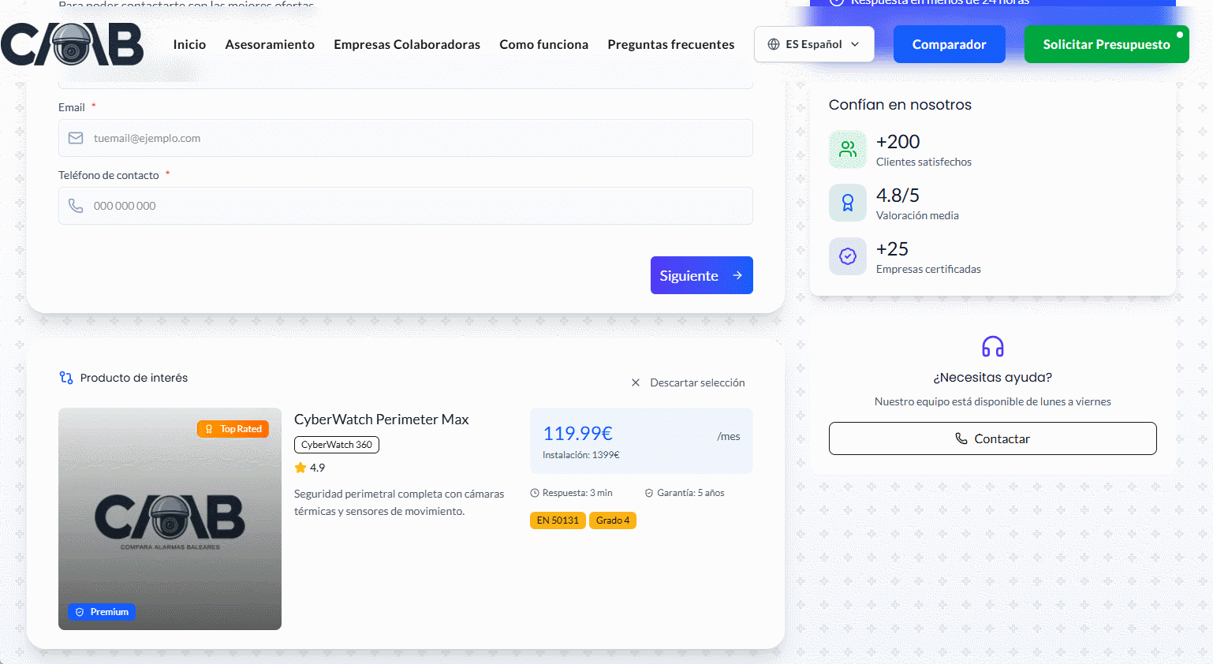Click the Valoración media award icon
This screenshot has width=1213, height=664.
848,203
